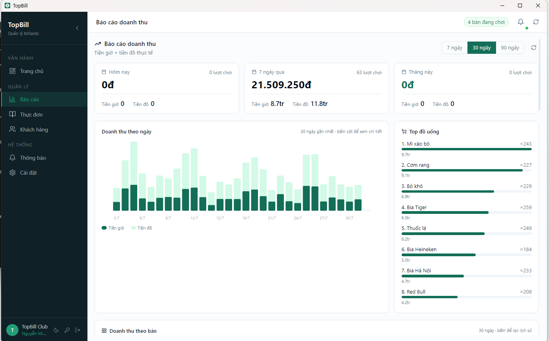Open the notification bell in the header
Image resolution: width=549 pixels, height=341 pixels.
521,22
